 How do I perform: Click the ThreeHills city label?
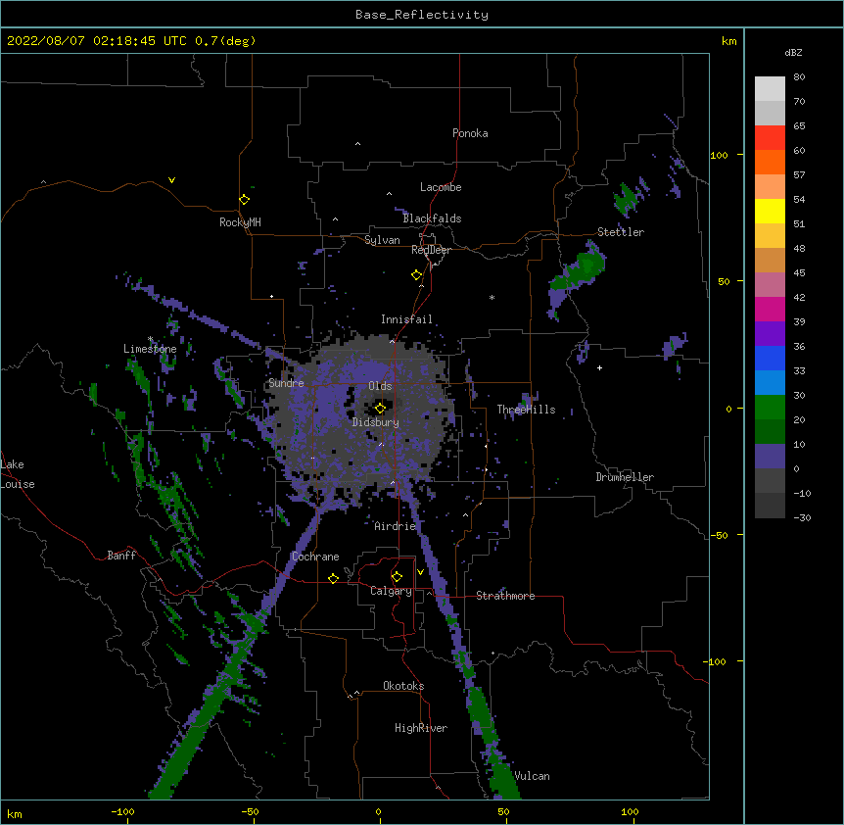click(x=526, y=410)
